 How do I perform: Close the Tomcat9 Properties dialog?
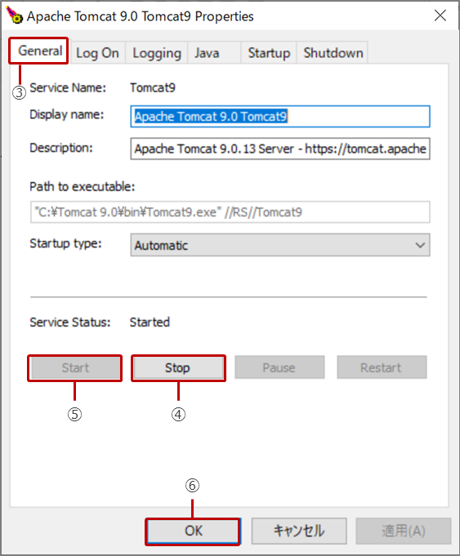[440, 16]
